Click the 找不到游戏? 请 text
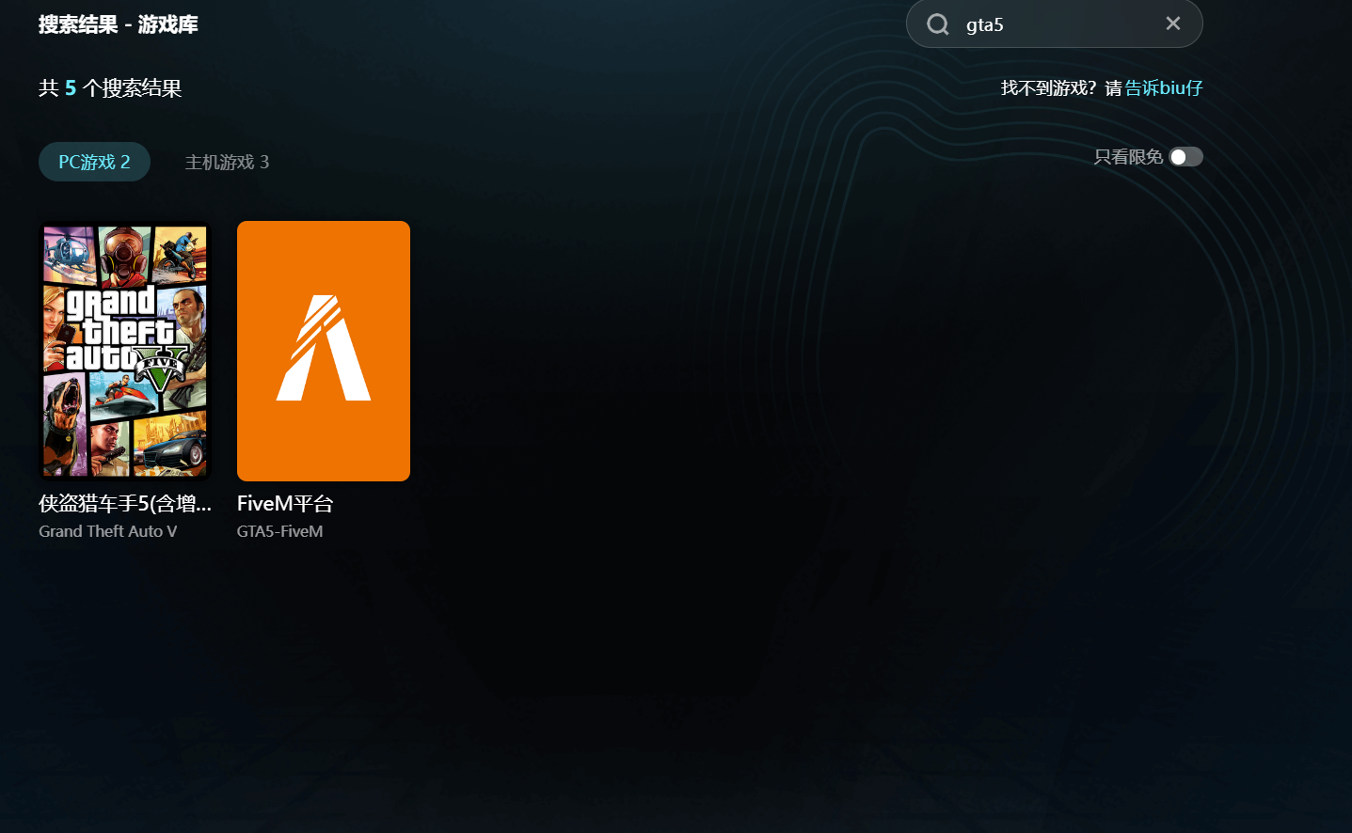The image size is (1352, 833). 1061,87
